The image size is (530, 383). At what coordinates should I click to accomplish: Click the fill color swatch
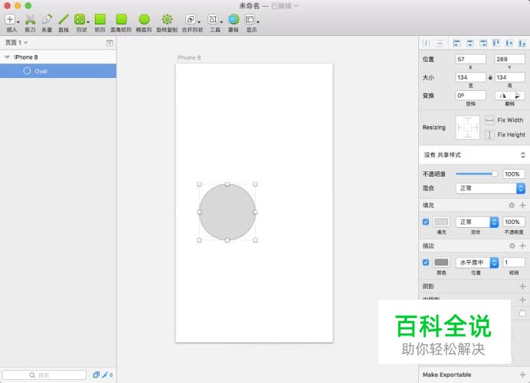click(x=441, y=222)
